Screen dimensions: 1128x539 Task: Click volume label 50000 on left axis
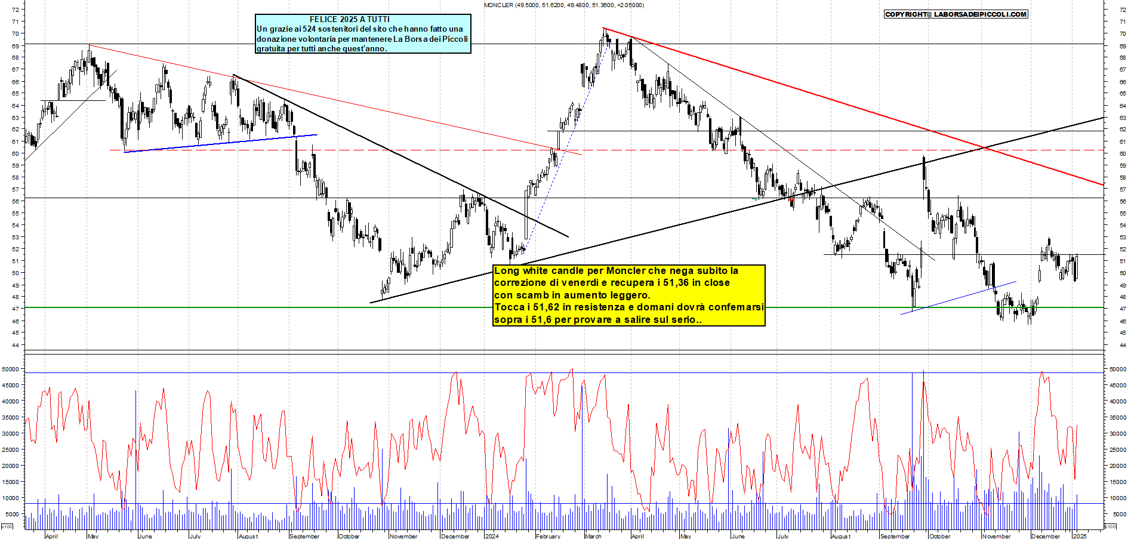point(11,369)
